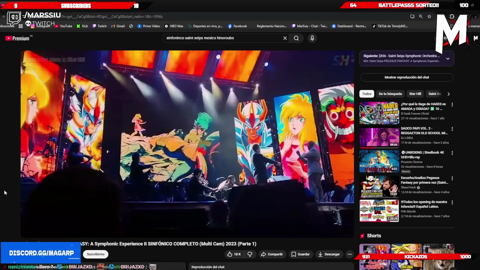The width and height of the screenshot is (480, 270).
Task: Show more filter chips with right arrow
Action: 448,94
